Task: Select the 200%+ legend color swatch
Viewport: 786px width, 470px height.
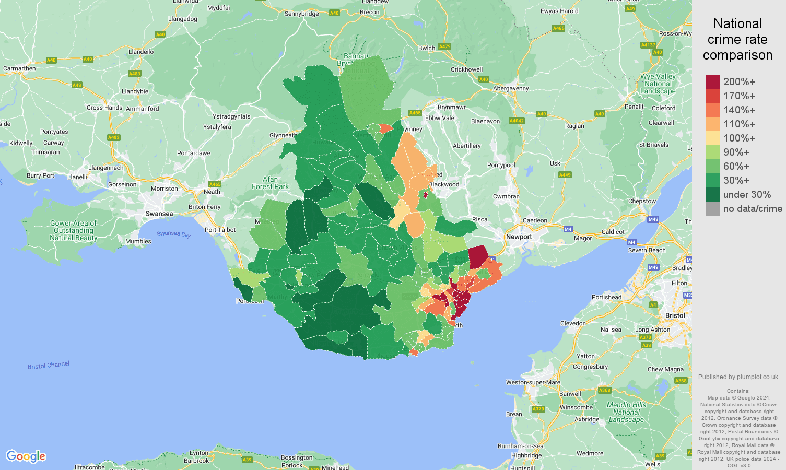Action: click(x=713, y=81)
